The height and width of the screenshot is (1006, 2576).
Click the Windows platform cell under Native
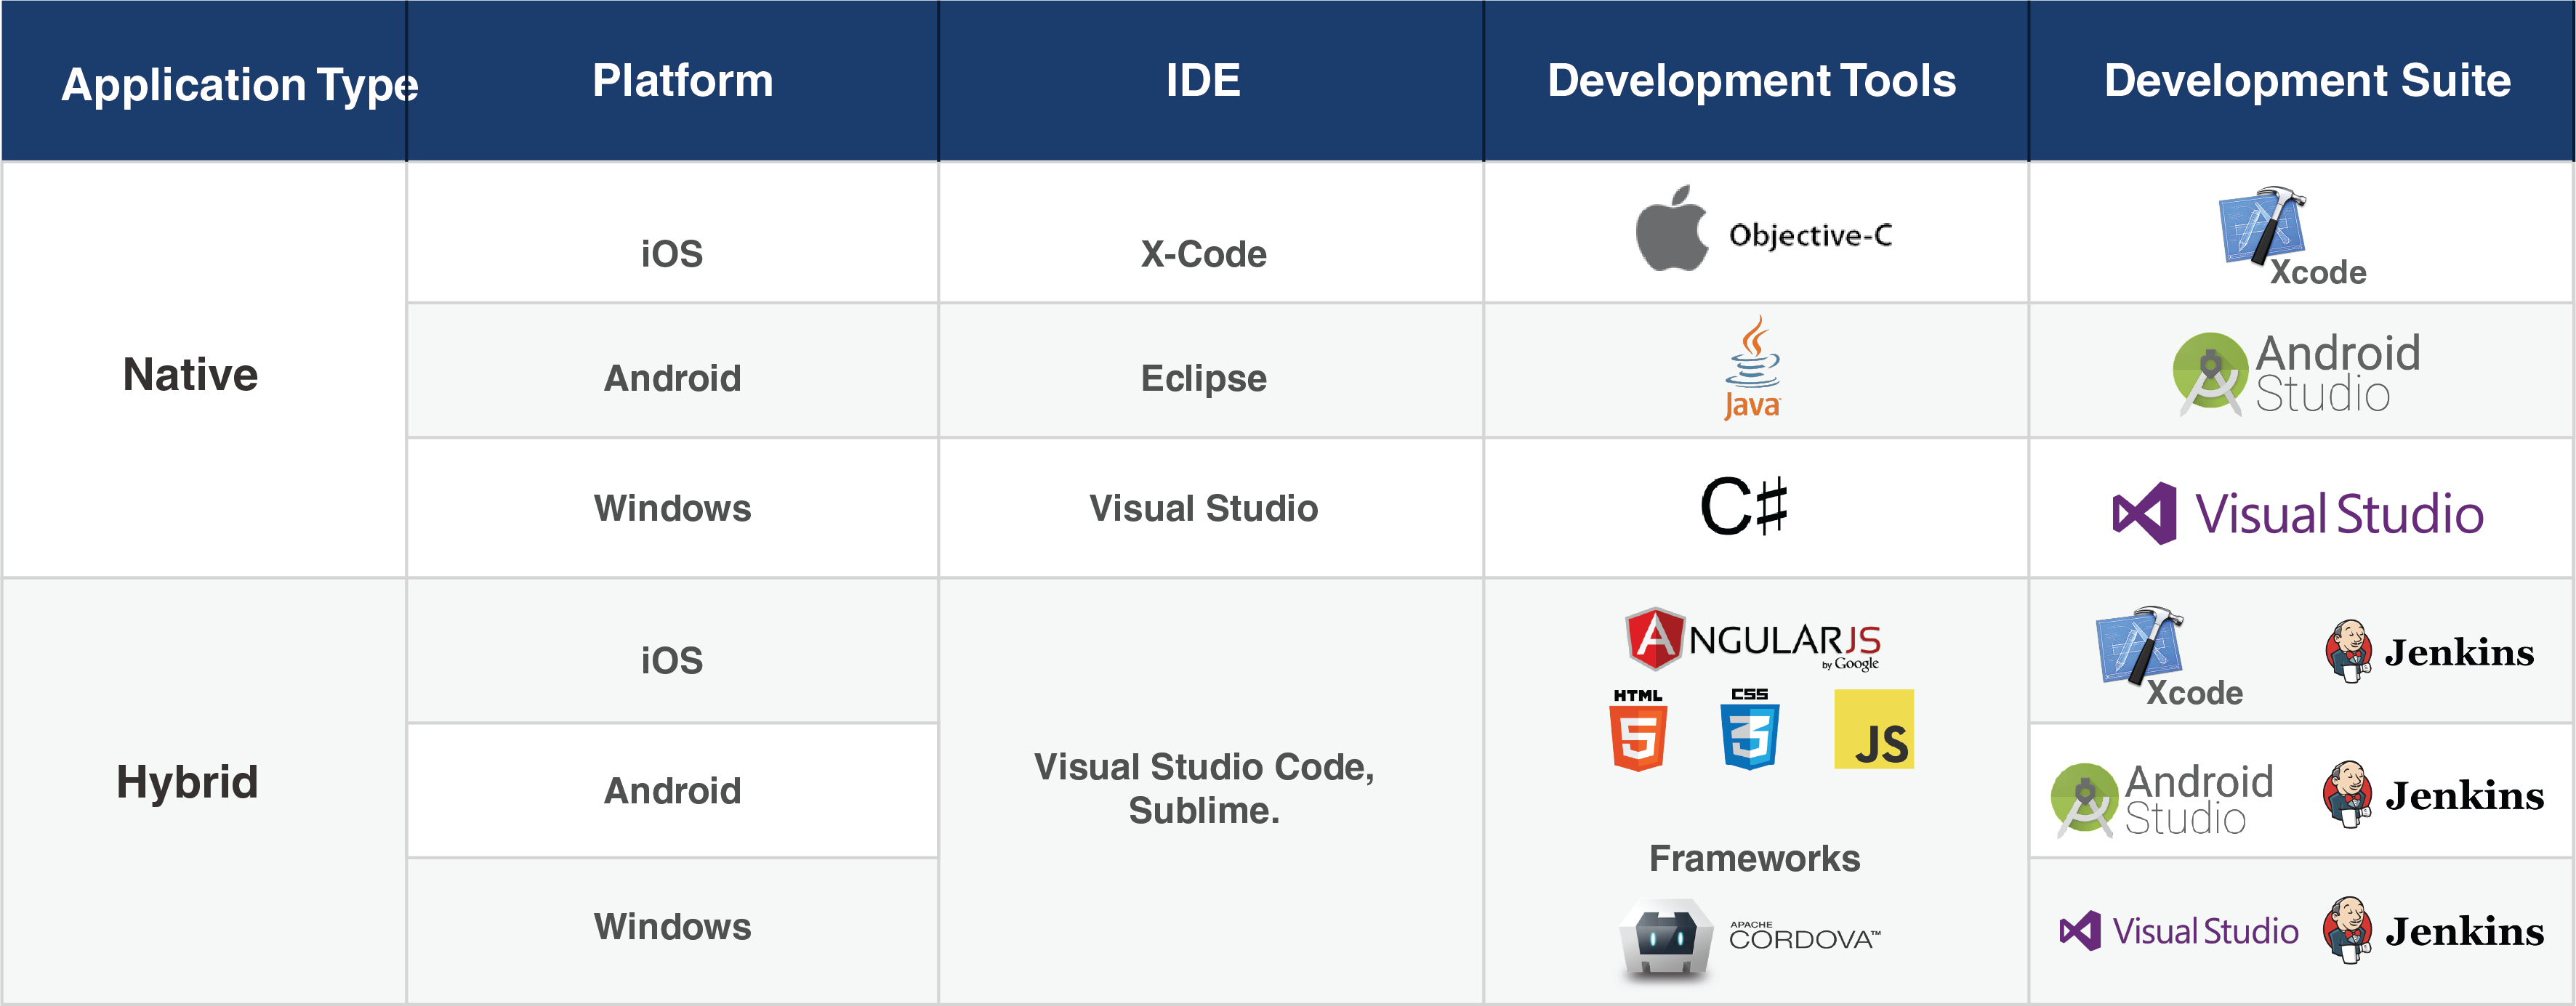pos(672,508)
